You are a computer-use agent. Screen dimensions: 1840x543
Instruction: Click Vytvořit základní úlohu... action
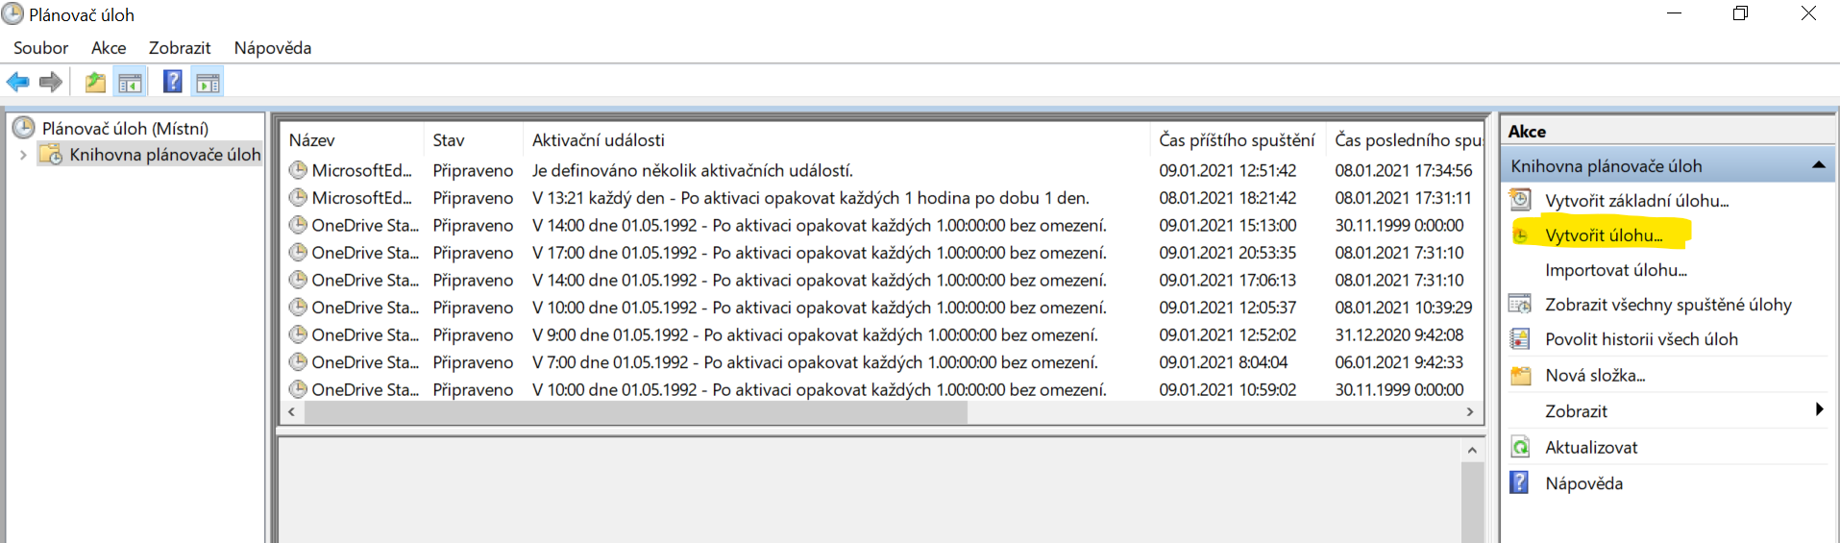click(x=1636, y=201)
